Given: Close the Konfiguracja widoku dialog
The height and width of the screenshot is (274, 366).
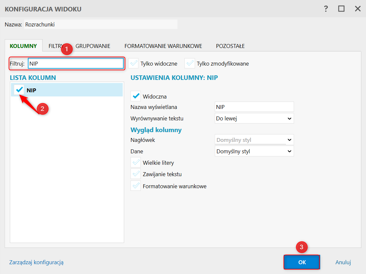Looking at the screenshot, I should (358, 9).
